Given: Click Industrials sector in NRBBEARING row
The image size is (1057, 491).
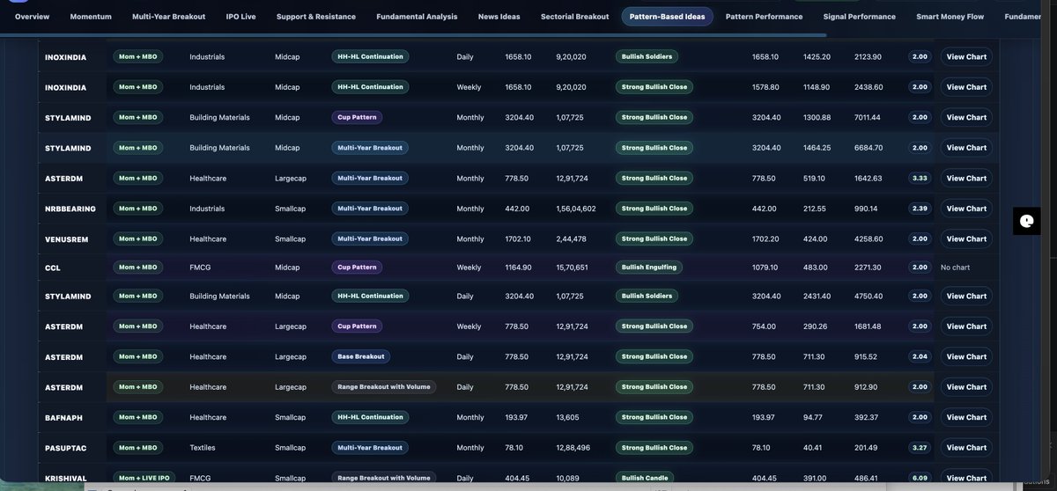Looking at the screenshot, I should (x=207, y=209).
